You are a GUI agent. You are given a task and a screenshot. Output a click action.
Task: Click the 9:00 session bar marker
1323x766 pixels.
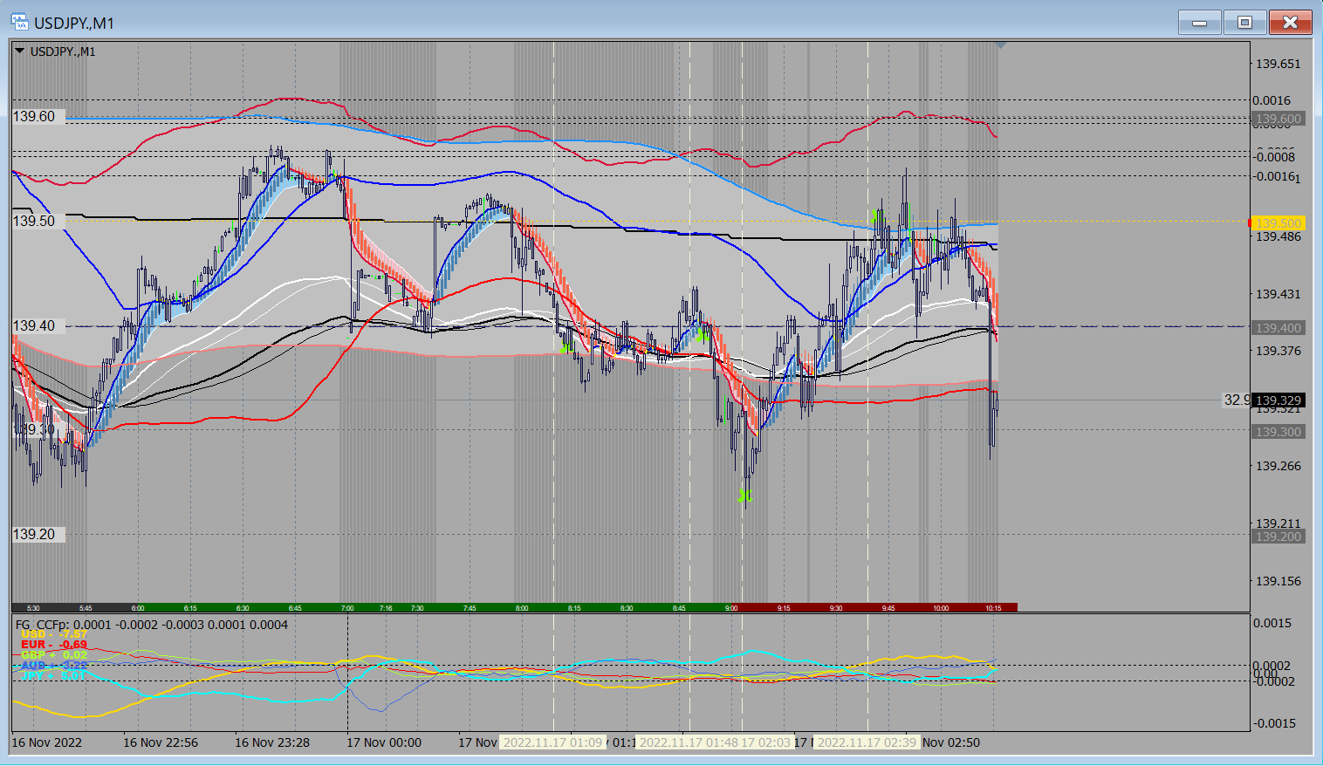click(x=731, y=608)
